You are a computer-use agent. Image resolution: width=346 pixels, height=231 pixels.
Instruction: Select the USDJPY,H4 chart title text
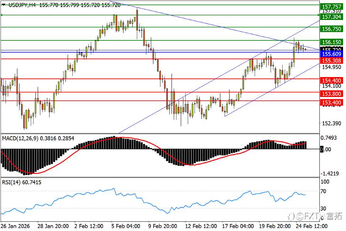[22, 5]
